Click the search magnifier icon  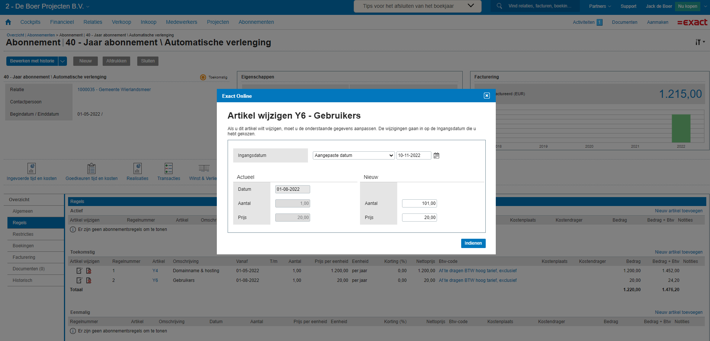(499, 6)
